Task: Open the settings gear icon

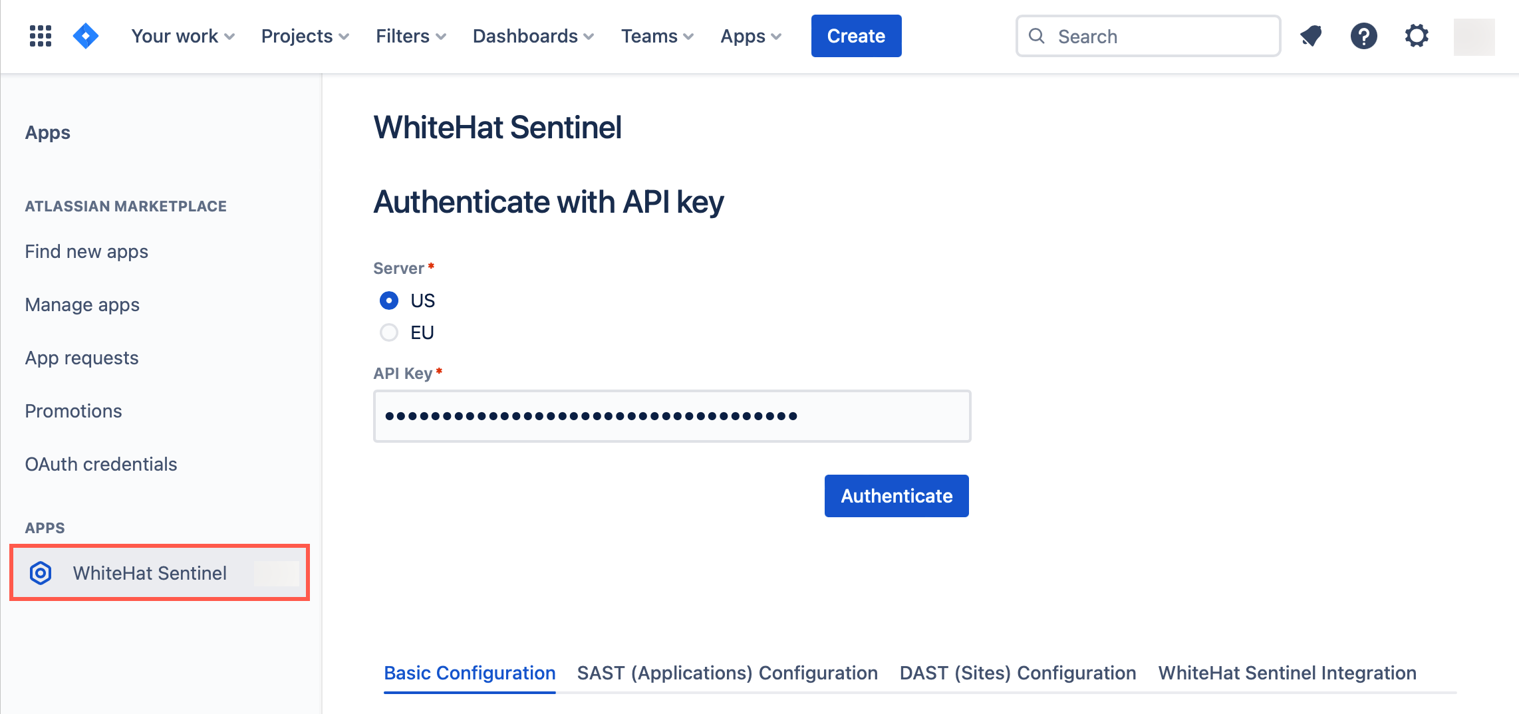Action: (1417, 36)
